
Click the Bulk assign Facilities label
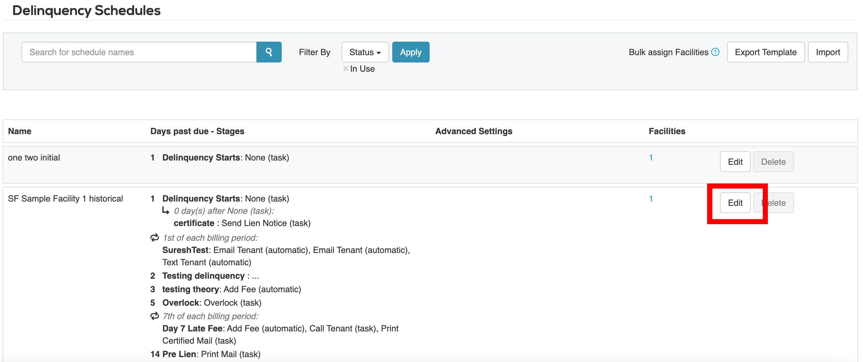pos(668,52)
